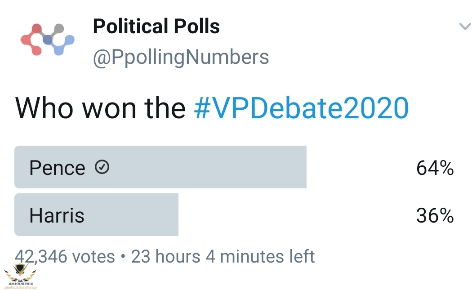Expand the tweet options chevron
Image resolution: width=472 pixels, height=290 pixels.
(x=465, y=27)
